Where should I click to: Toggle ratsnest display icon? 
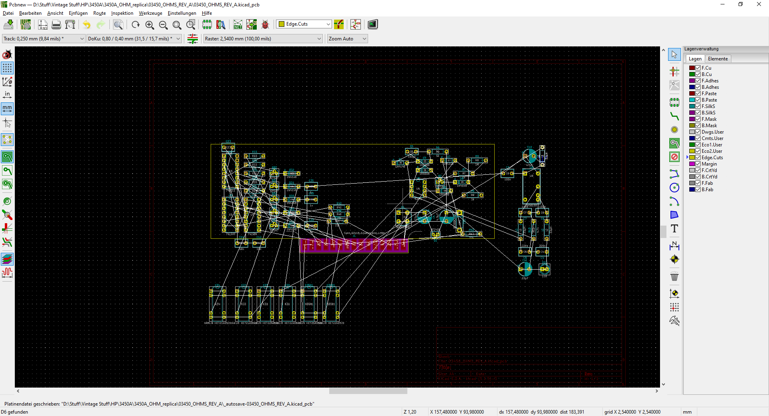[x=7, y=140]
